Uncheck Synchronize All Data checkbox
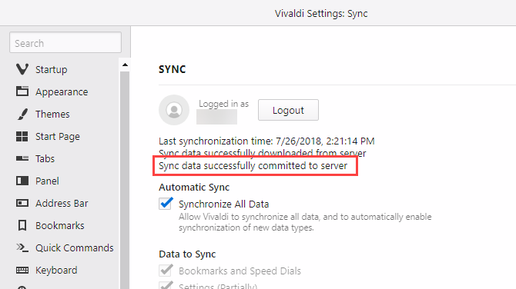Screen dimensions: 516x289 click(166, 203)
